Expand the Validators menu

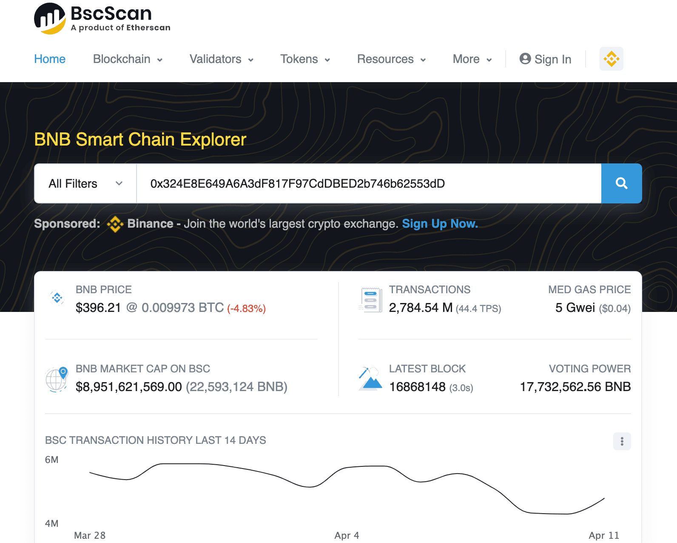(222, 59)
